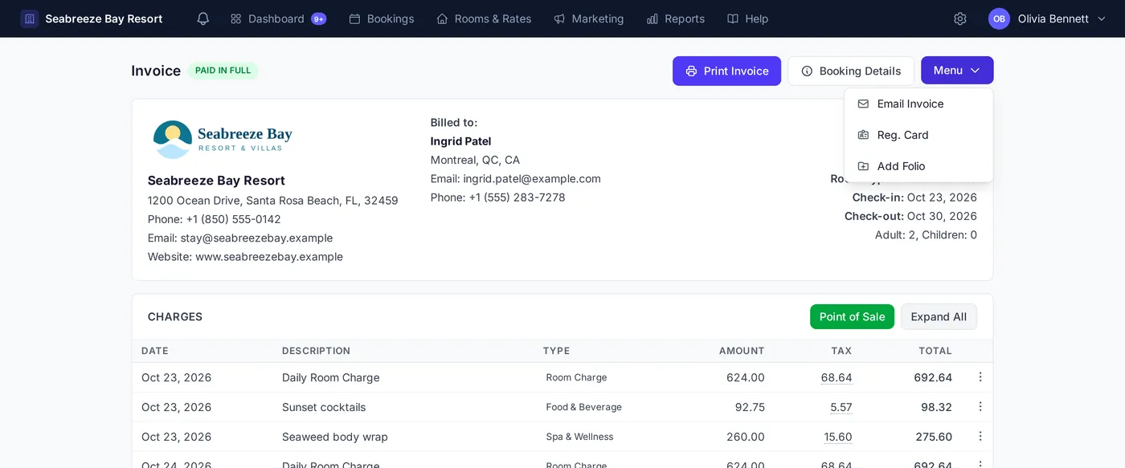Open Rooms & Rates nav item
The width and height of the screenshot is (1125, 468).
pos(484,18)
